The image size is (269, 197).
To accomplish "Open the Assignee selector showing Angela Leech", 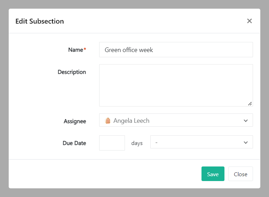I will pyautogui.click(x=176, y=120).
